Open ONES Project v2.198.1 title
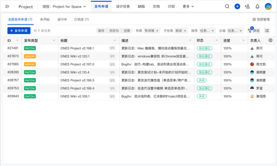Screen dimensions: 277x166 click(x=77, y=48)
